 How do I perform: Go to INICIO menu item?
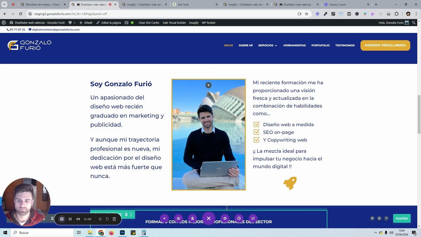pos(229,45)
